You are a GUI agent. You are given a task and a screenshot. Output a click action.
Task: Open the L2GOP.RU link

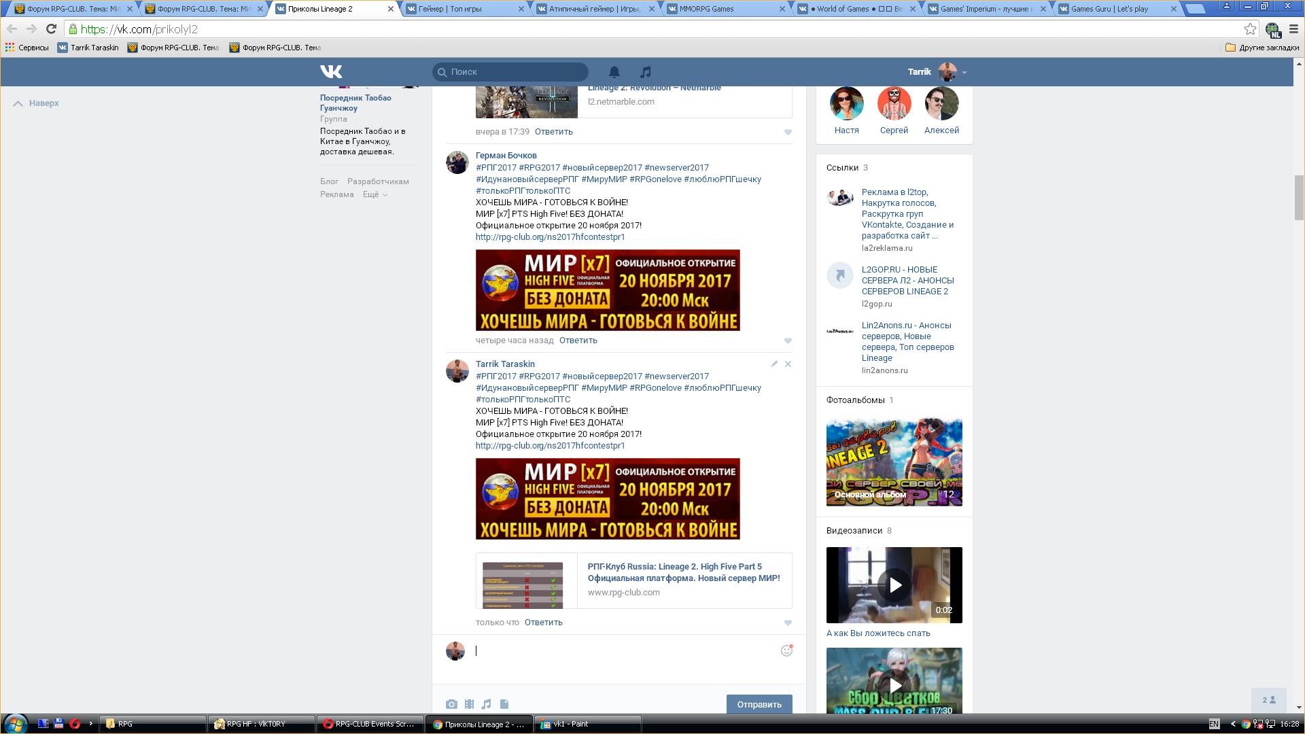coord(907,281)
